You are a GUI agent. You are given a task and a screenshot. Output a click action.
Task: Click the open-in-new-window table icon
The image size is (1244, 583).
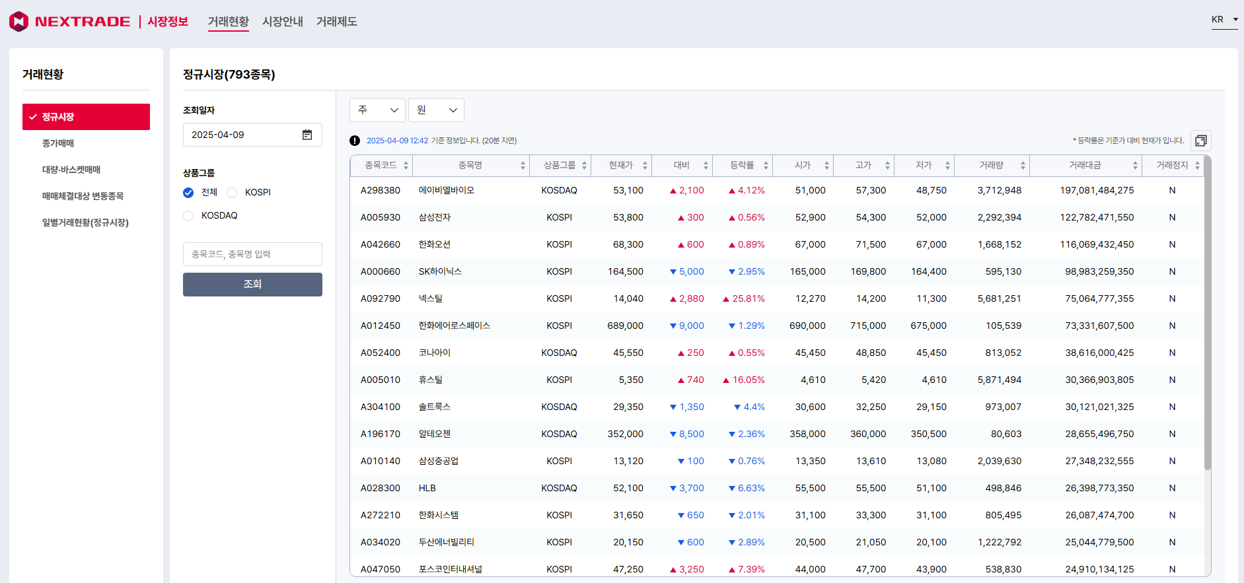tap(1200, 141)
